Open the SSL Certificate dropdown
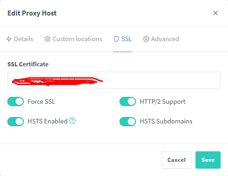Image resolution: width=228 pixels, height=176 pixels. click(x=114, y=80)
